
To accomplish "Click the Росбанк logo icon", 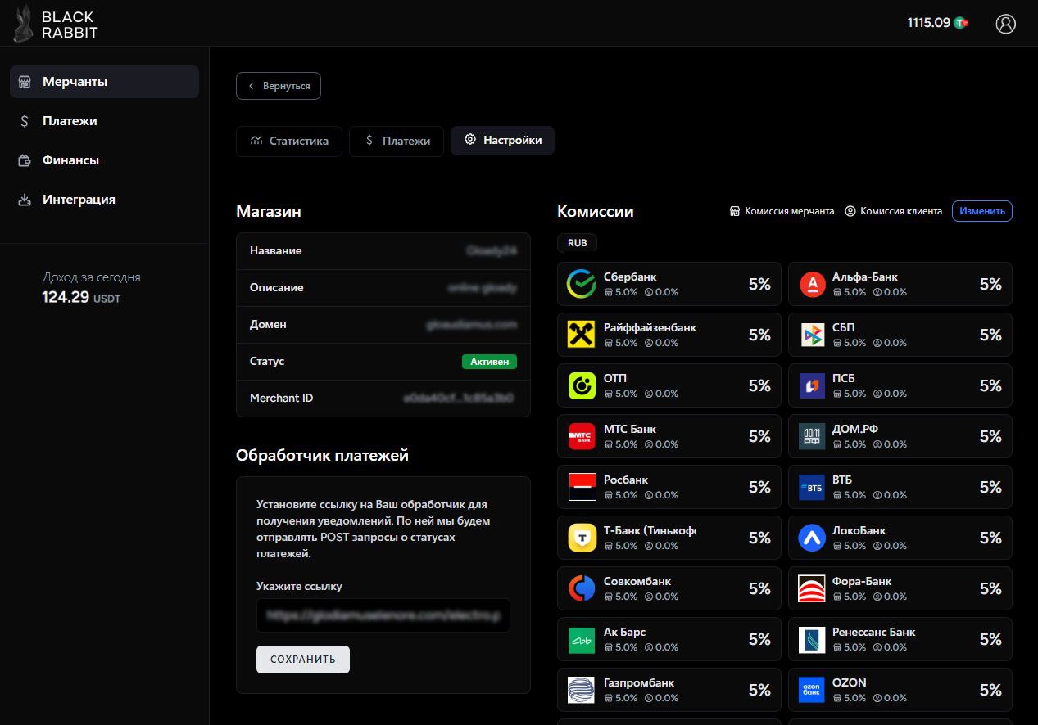I will coord(582,487).
